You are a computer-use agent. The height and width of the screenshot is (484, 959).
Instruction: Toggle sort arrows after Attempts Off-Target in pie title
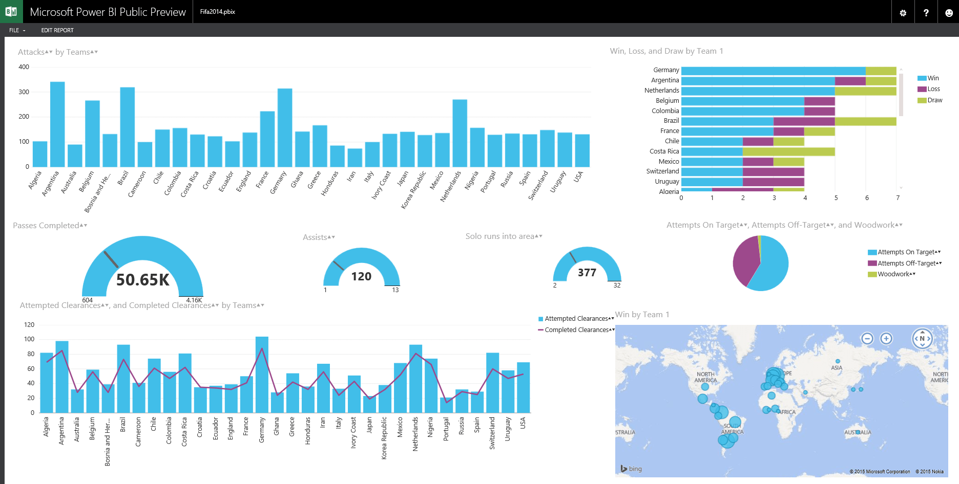tap(830, 225)
